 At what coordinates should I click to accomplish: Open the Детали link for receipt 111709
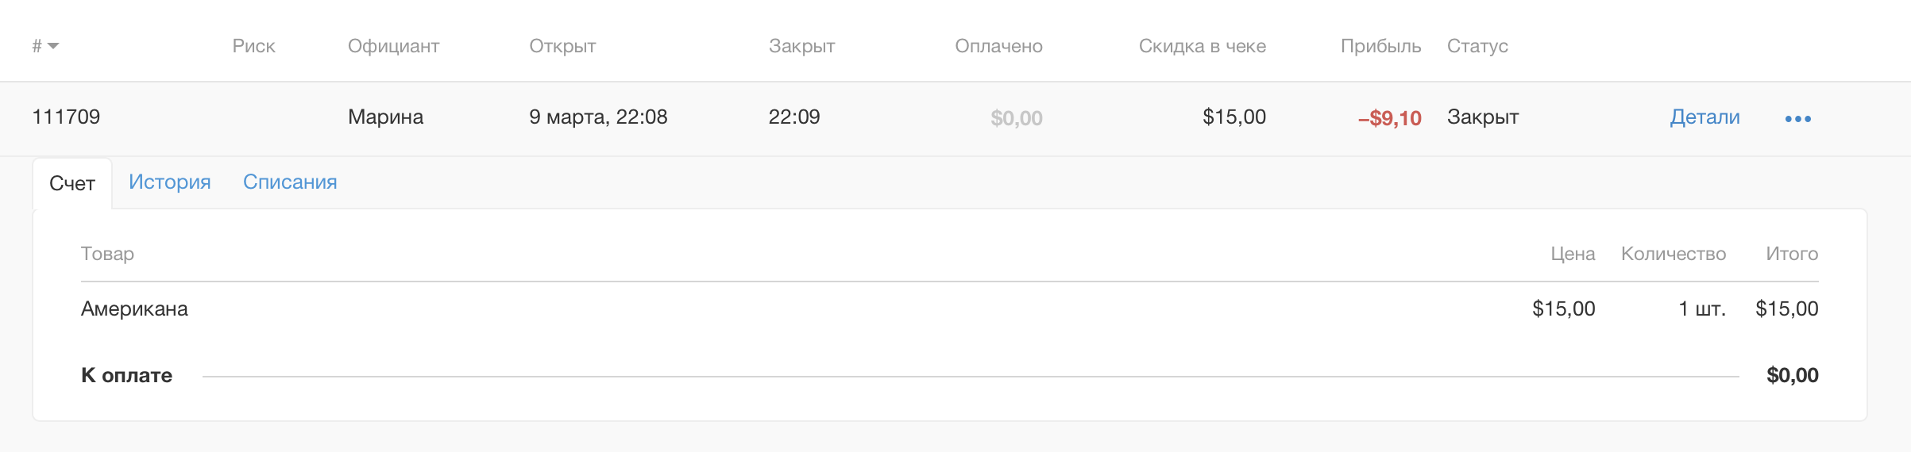(x=1704, y=117)
